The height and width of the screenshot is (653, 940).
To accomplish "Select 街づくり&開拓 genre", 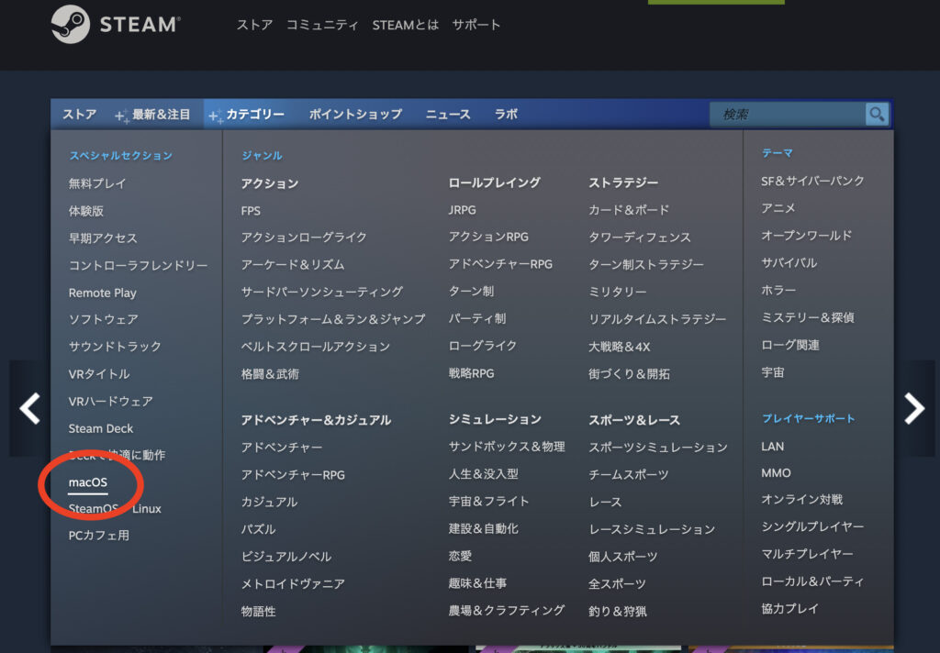I will 630,374.
